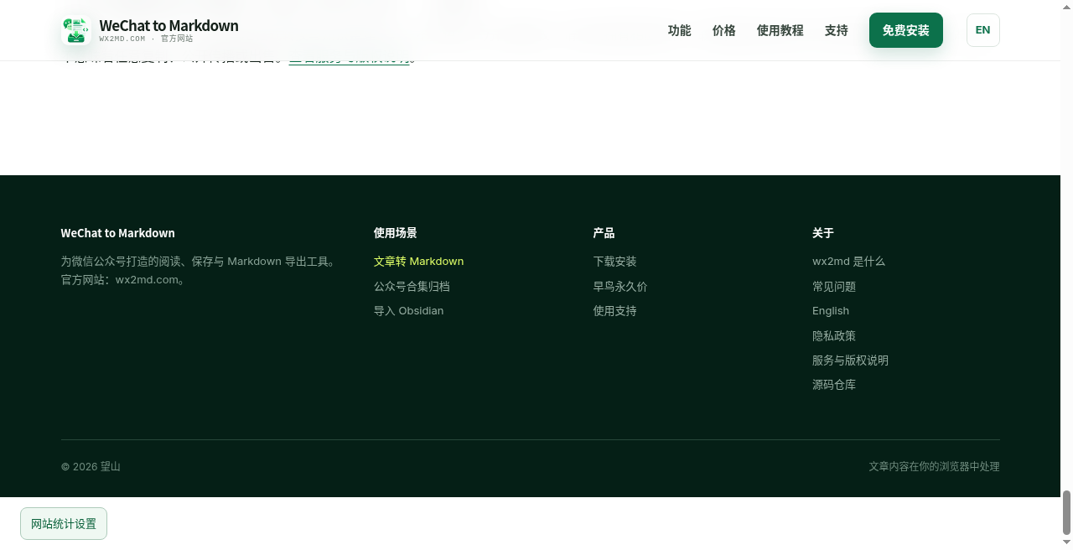Open the 导入 Obsidian footer link
Viewport: 1073px width, 550px height.
tap(408, 311)
